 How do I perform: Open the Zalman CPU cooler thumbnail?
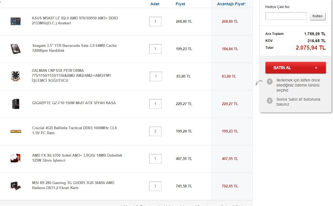16,76
